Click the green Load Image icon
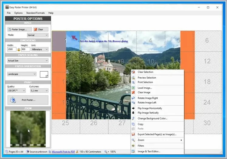Screen dimensions: 227x159 pos(133,88)
